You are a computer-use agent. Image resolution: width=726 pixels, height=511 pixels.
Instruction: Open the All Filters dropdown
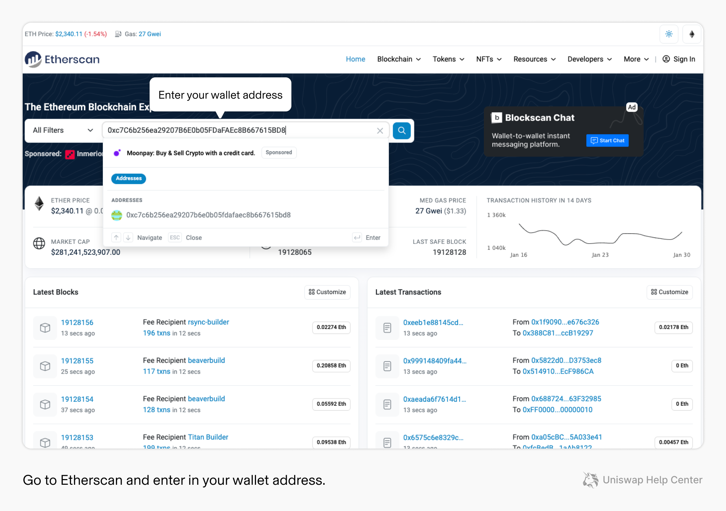click(63, 130)
